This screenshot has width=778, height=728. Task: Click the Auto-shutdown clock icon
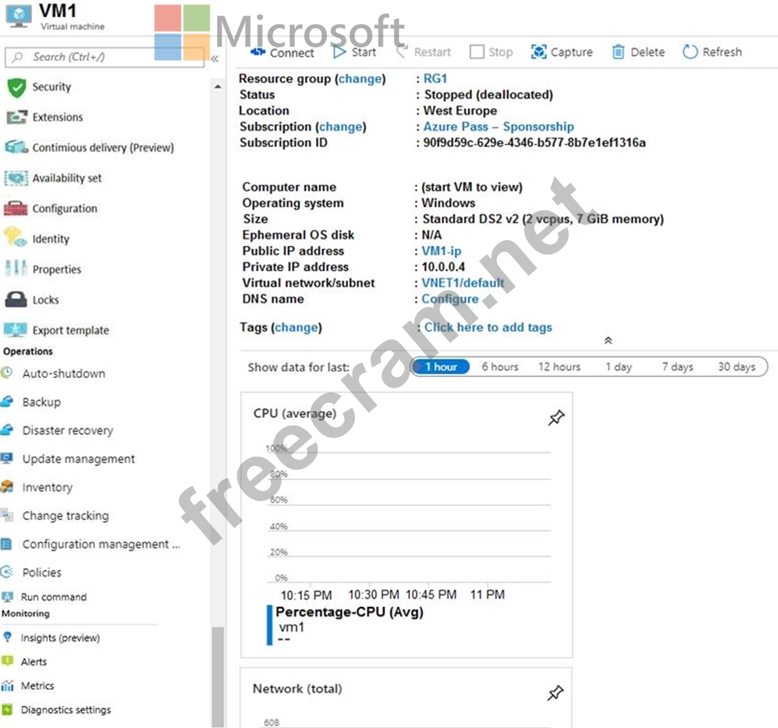pyautogui.click(x=7, y=373)
